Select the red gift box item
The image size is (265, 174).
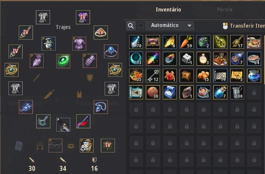pyautogui.click(x=170, y=75)
